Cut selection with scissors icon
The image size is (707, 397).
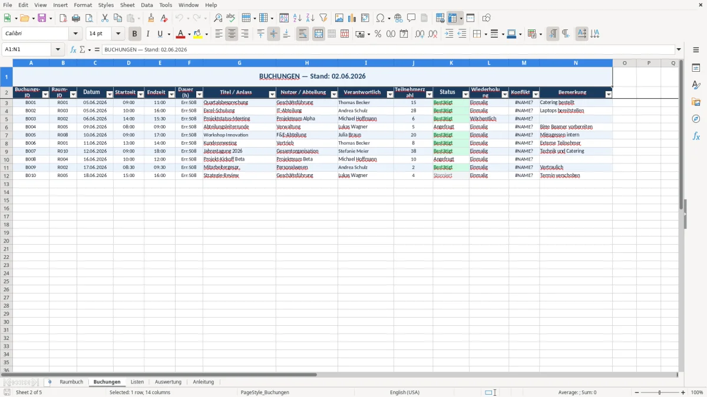click(105, 18)
